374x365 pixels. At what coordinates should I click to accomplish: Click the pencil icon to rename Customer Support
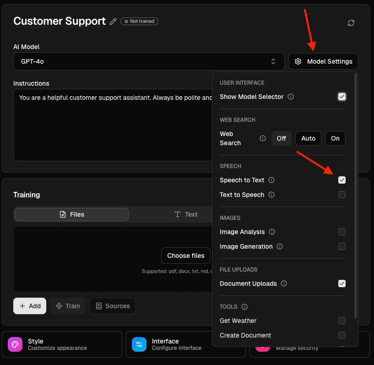tap(113, 21)
